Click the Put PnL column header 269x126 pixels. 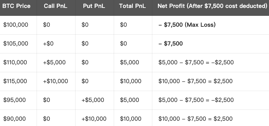pyautogui.click(x=94, y=6)
